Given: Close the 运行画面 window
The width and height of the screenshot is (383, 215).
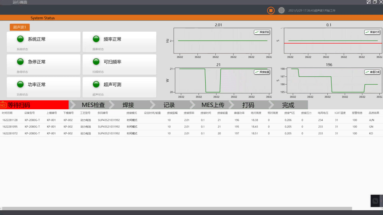Looking at the screenshot, I should click(381, 2).
